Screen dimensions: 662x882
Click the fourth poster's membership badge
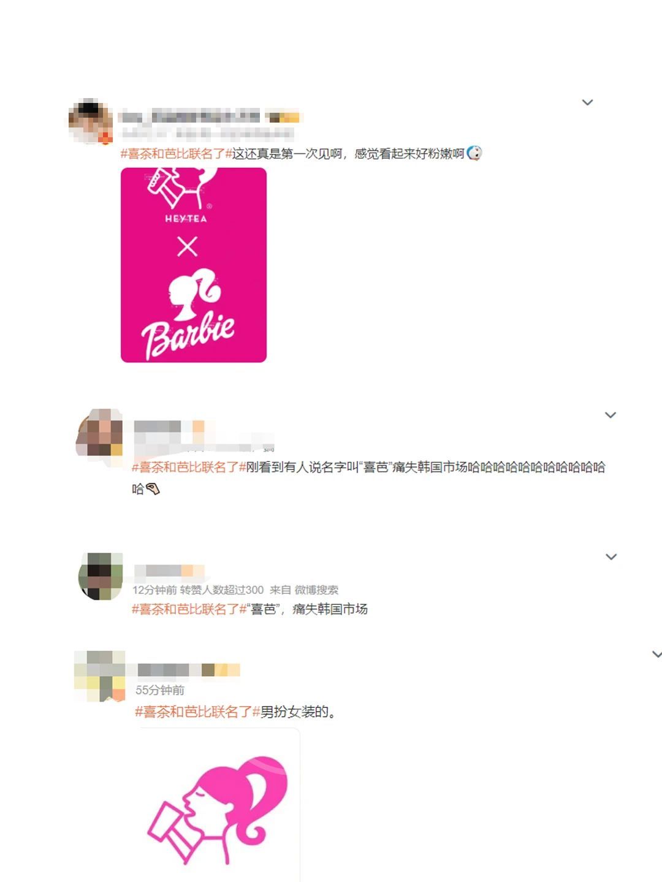pyautogui.click(x=221, y=670)
